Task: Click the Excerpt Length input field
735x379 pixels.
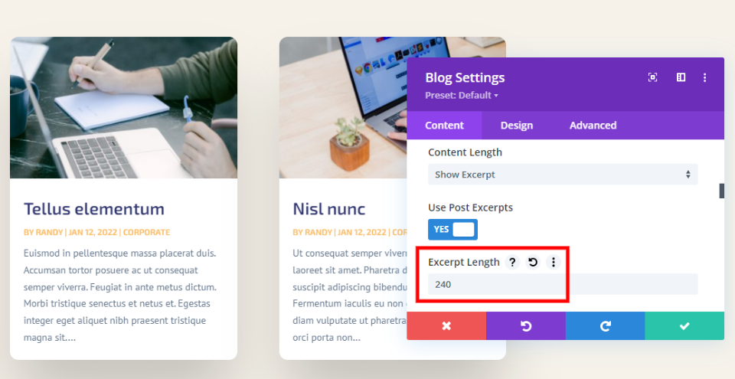Action: (563, 284)
